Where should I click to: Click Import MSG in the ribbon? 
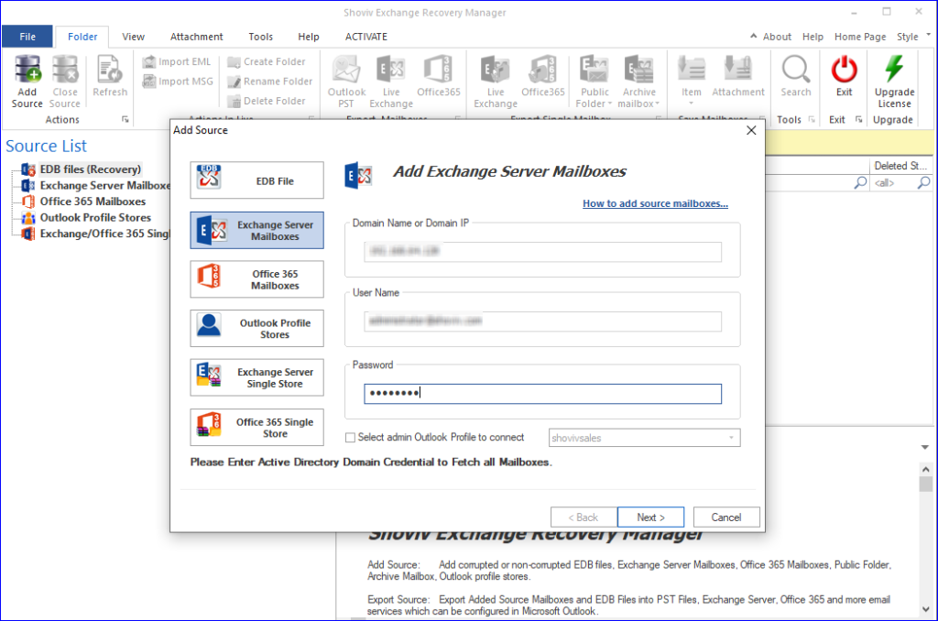coord(178,82)
